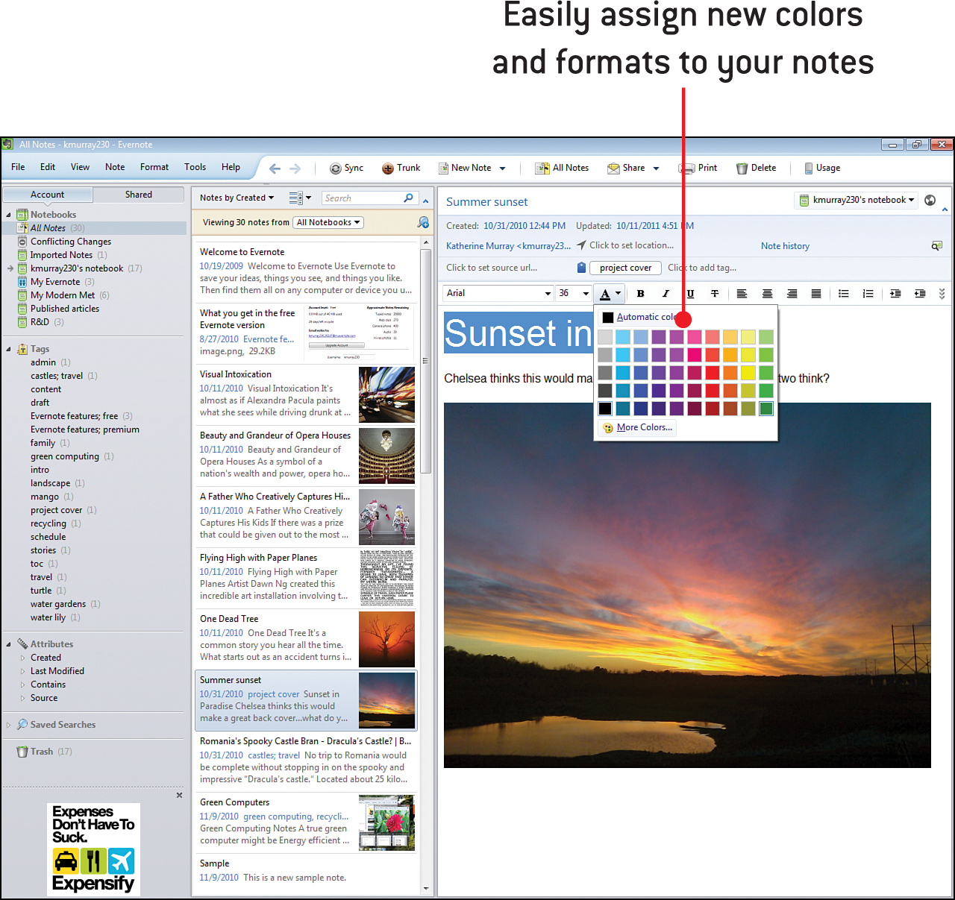Image resolution: width=955 pixels, height=900 pixels.
Task: Go back with the left arrow
Action: pos(275,169)
